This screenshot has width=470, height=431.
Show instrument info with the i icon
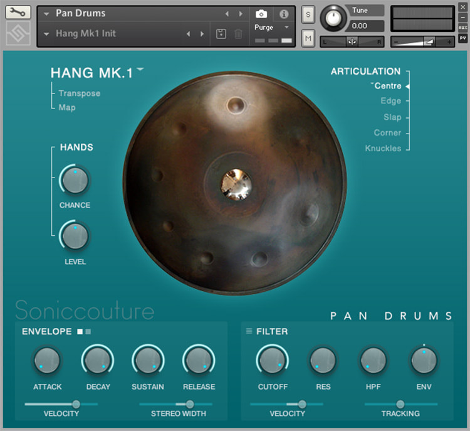283,14
